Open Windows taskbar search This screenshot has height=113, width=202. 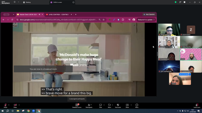8,111
